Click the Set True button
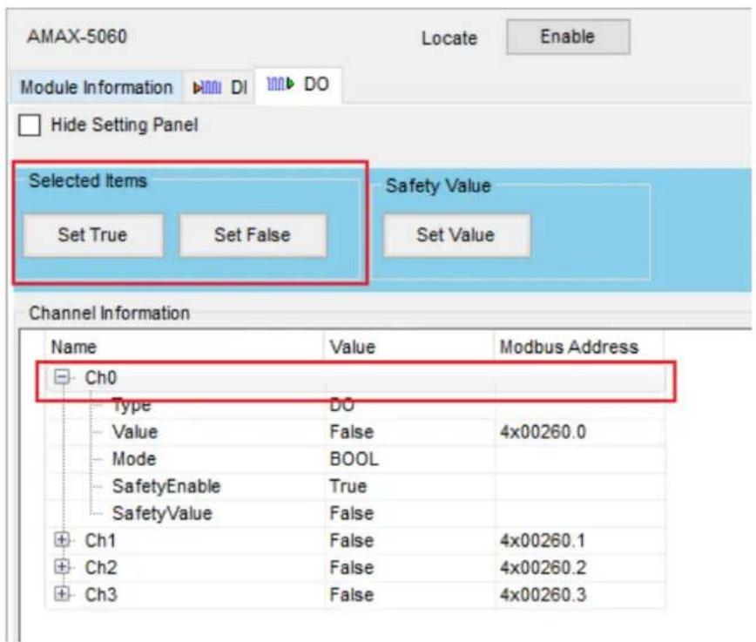 coord(93,235)
